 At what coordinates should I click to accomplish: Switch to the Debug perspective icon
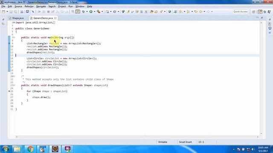pos(265,12)
